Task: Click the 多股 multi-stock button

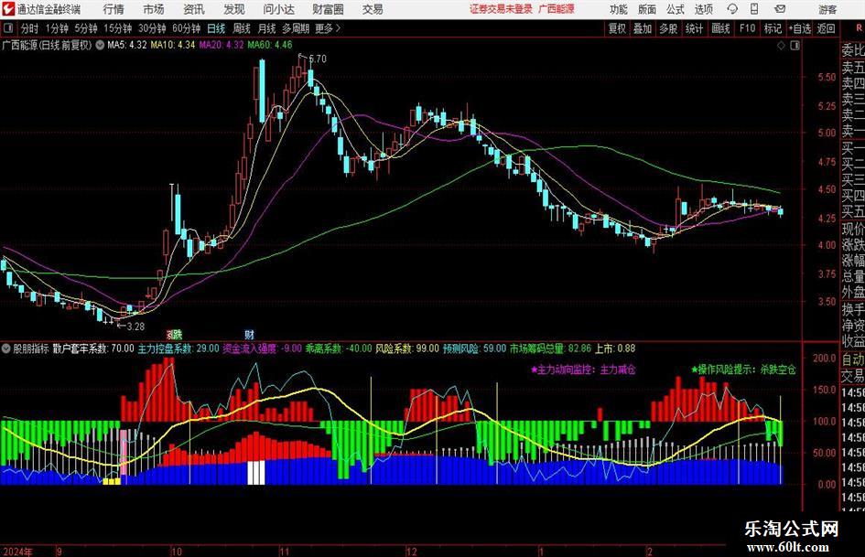Action: coord(668,28)
